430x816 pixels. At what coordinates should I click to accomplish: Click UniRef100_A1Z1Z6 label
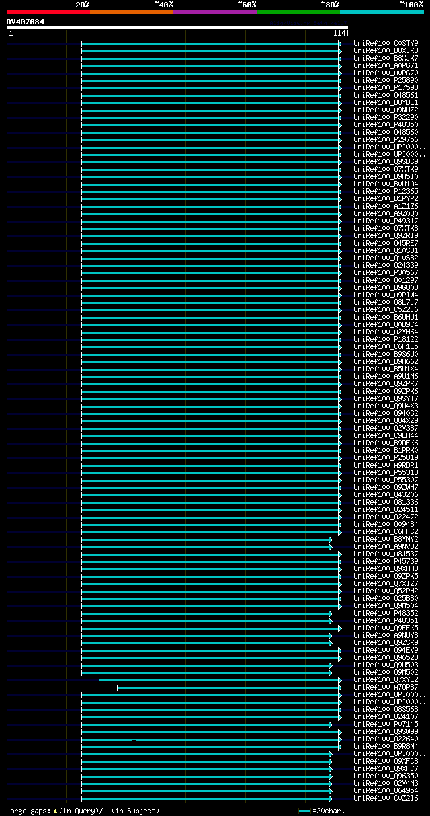pyautogui.click(x=386, y=206)
